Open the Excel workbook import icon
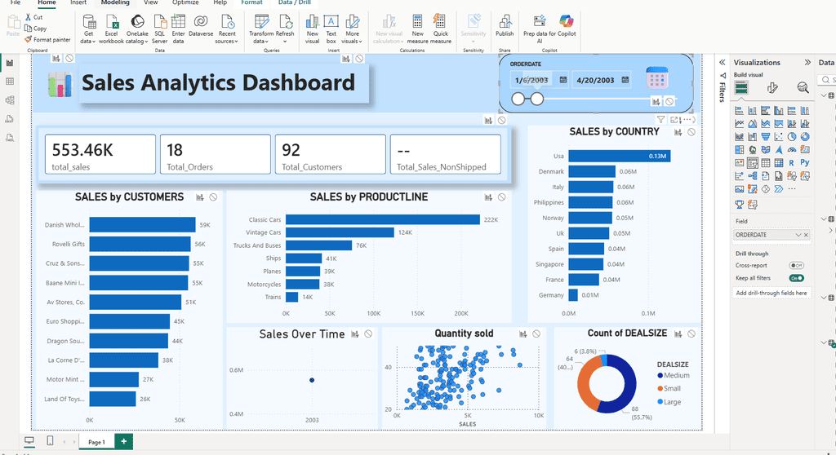The width and height of the screenshot is (836, 455). click(111, 29)
